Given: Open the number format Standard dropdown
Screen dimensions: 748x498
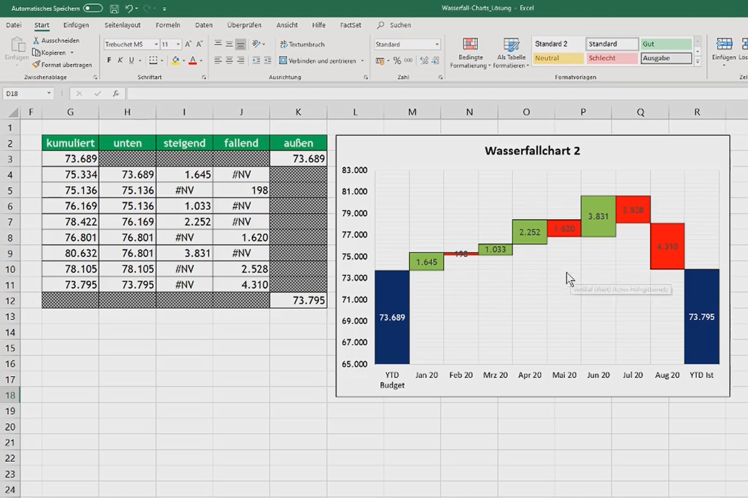Looking at the screenshot, I should click(x=436, y=44).
